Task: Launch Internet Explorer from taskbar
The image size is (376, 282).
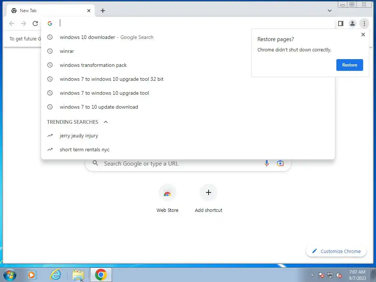Action: click(x=55, y=275)
